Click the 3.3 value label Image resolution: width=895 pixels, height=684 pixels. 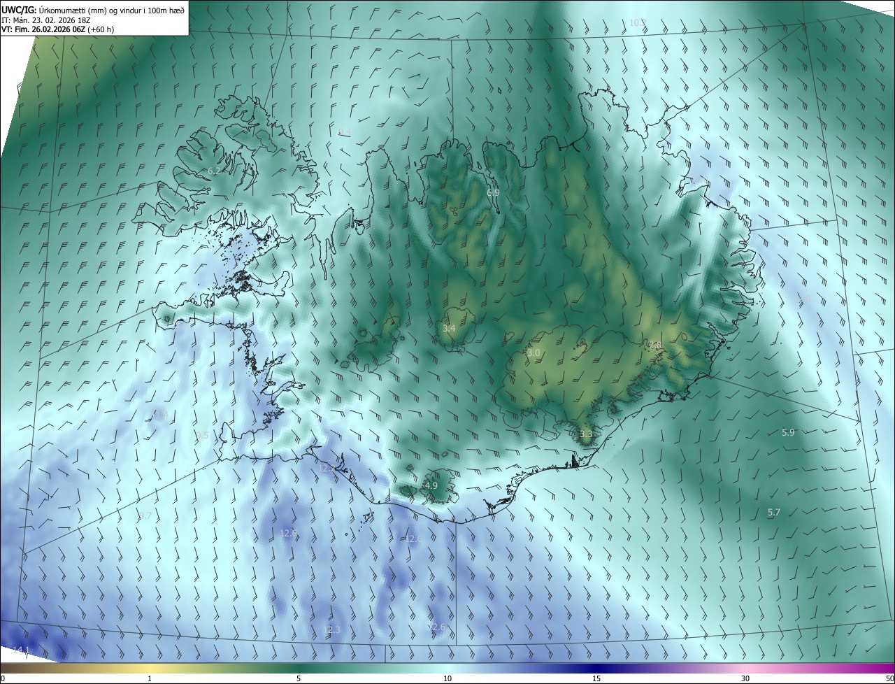tap(586, 434)
